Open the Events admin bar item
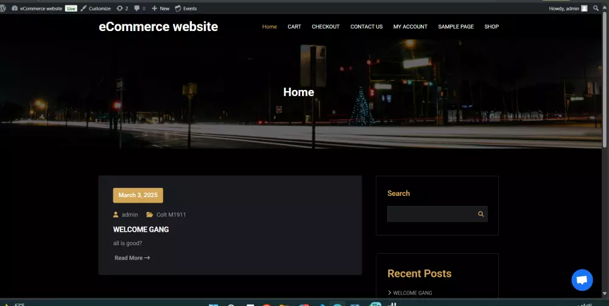The image size is (609, 306). [x=186, y=9]
